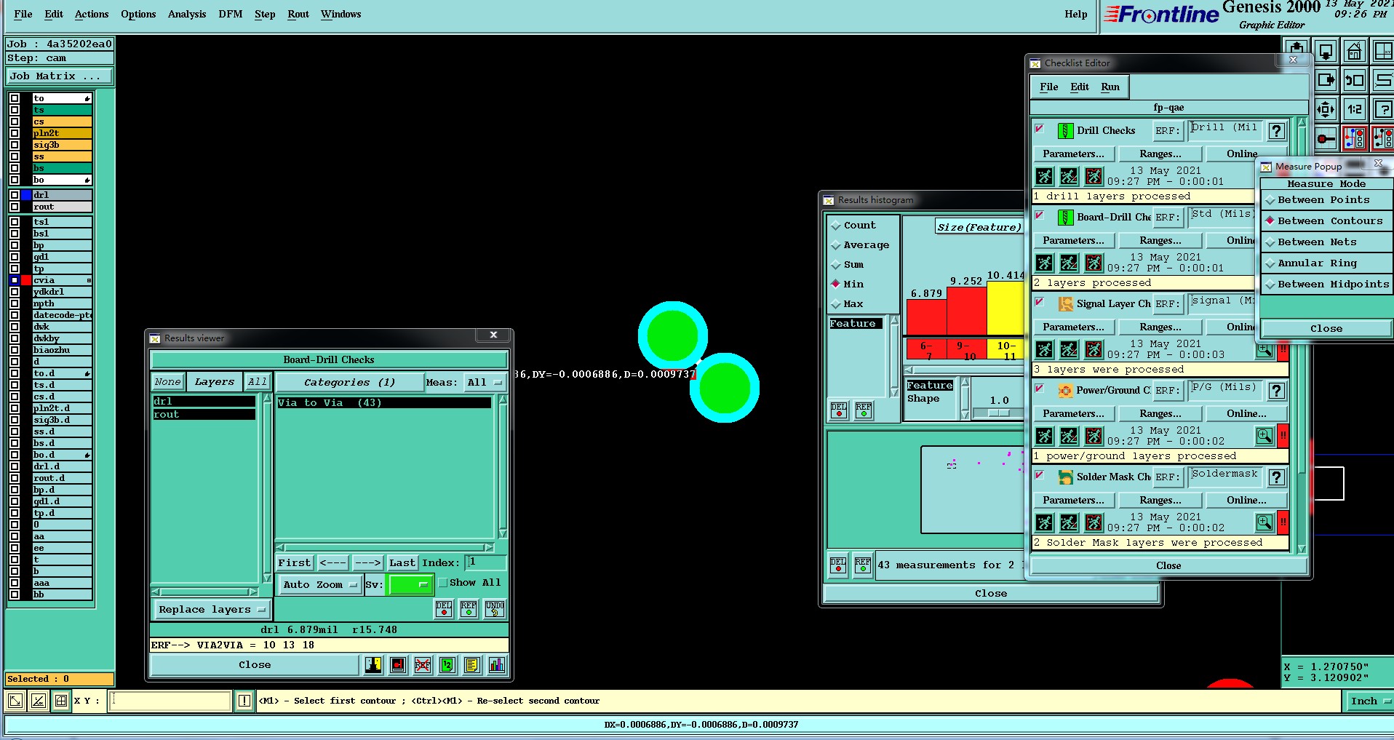The height and width of the screenshot is (740, 1394).
Task: Click the REF icon in Results viewer
Action: coord(469,609)
